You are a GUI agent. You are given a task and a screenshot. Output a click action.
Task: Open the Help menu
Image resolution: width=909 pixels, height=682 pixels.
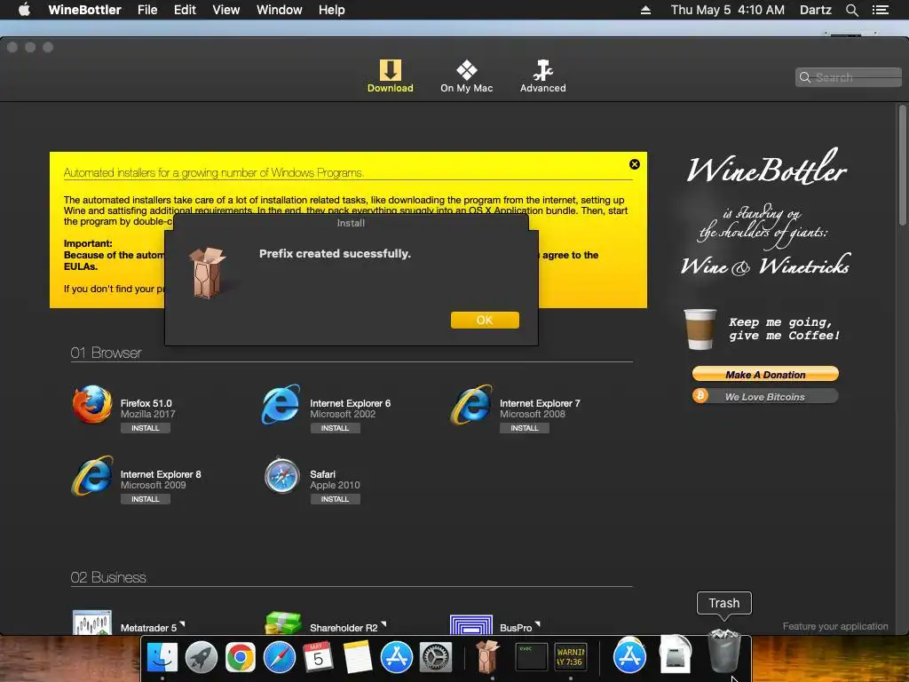point(332,10)
